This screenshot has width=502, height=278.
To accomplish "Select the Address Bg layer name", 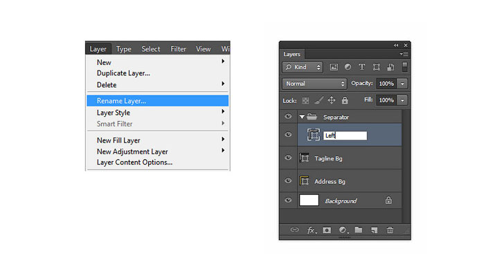I will coord(330,181).
